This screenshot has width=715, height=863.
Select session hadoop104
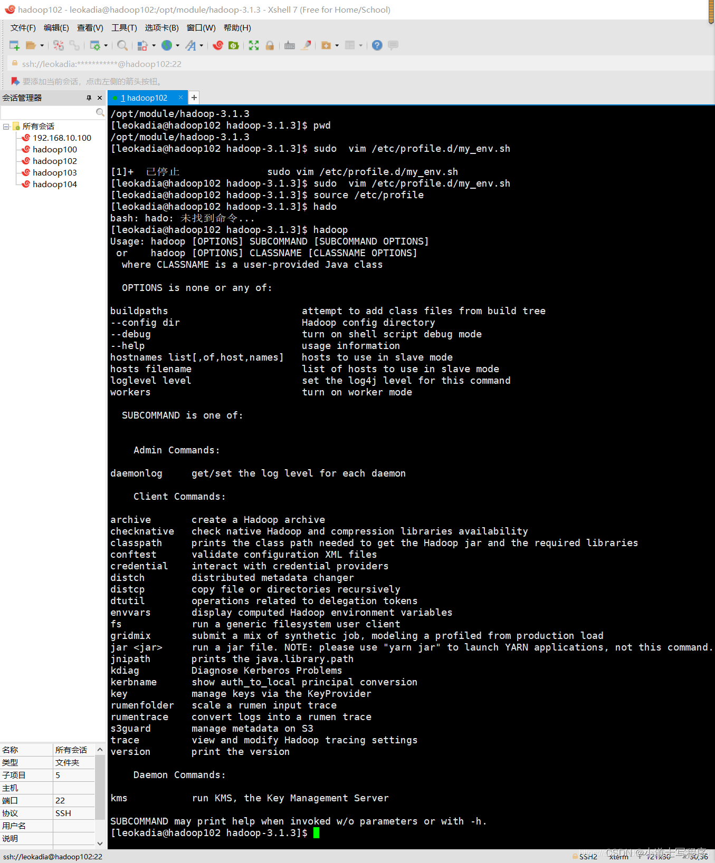[x=55, y=185]
